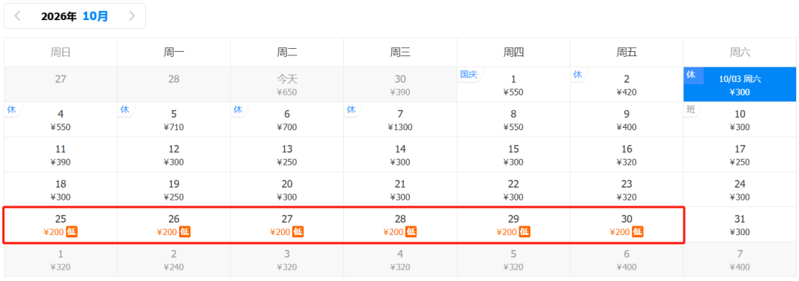Select October 22 date cell

[513, 190]
